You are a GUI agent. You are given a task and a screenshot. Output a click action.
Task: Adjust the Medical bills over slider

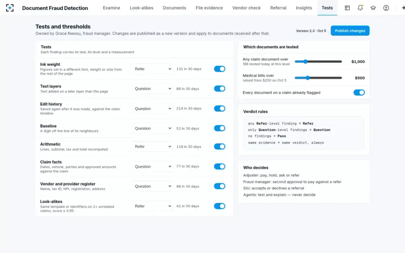[318, 78]
